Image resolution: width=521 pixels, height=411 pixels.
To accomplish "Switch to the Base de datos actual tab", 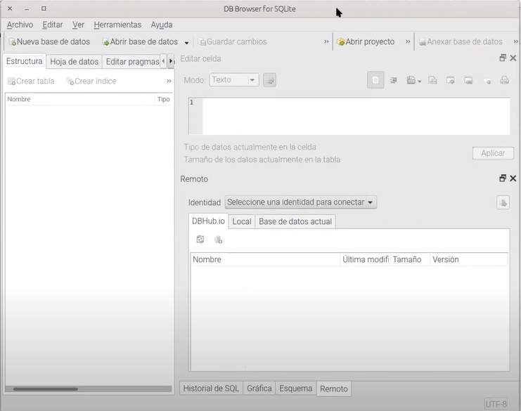I will click(x=295, y=222).
